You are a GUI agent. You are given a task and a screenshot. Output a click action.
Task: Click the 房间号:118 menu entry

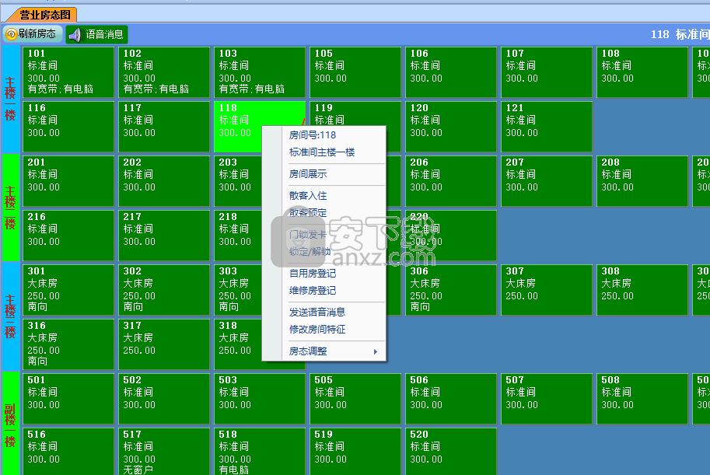313,135
